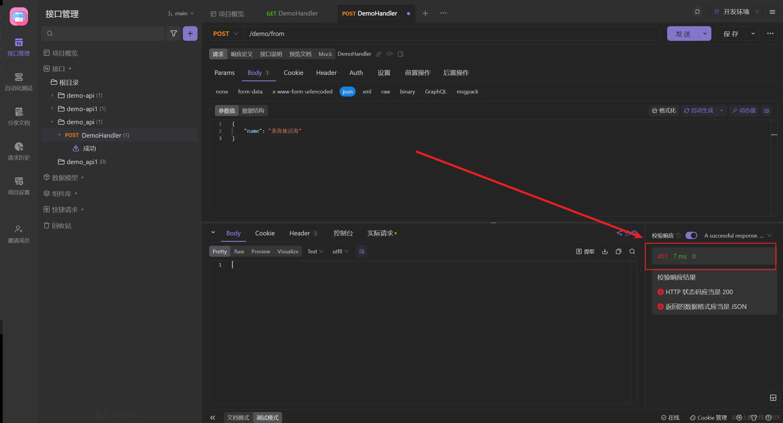Click the link icon beside DemoHandler
783x423 pixels.
click(379, 54)
